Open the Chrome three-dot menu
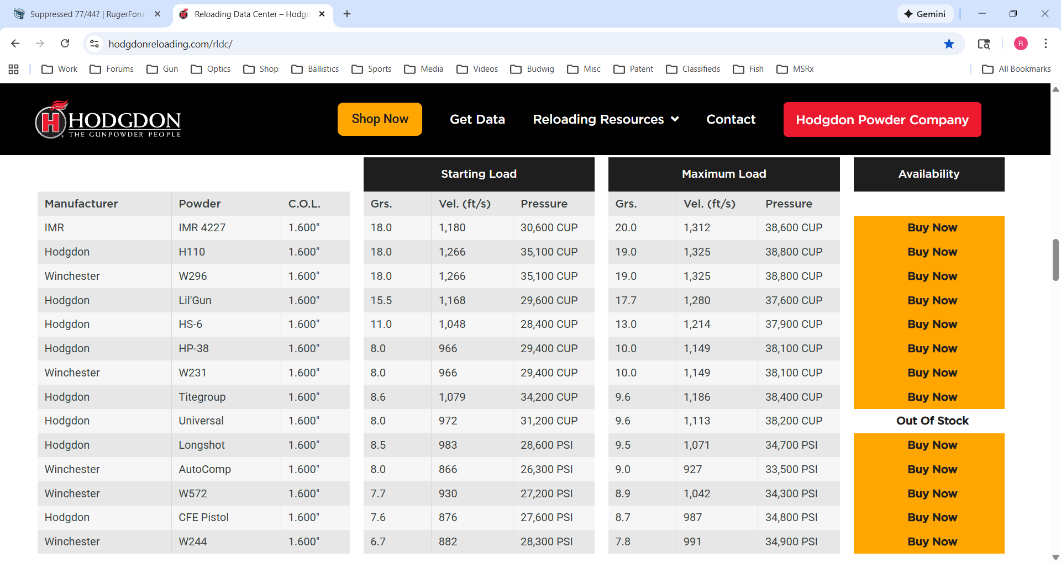The image size is (1061, 563). click(1046, 44)
